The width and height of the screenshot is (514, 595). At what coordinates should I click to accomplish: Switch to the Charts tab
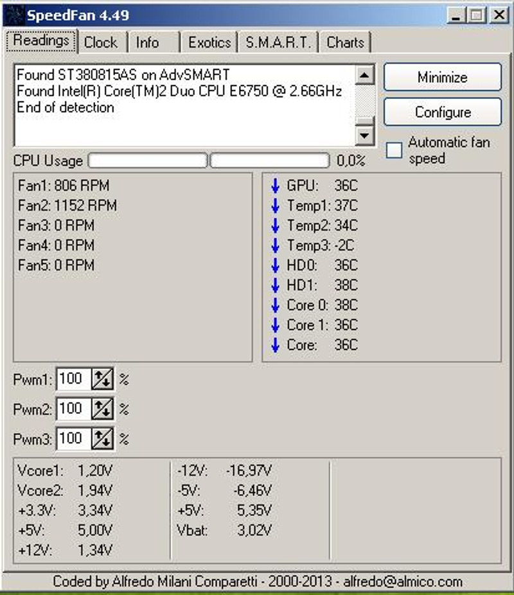pos(345,42)
